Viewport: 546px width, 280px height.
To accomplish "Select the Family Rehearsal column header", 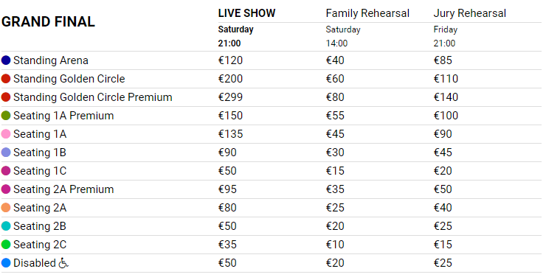I will 367,13.
